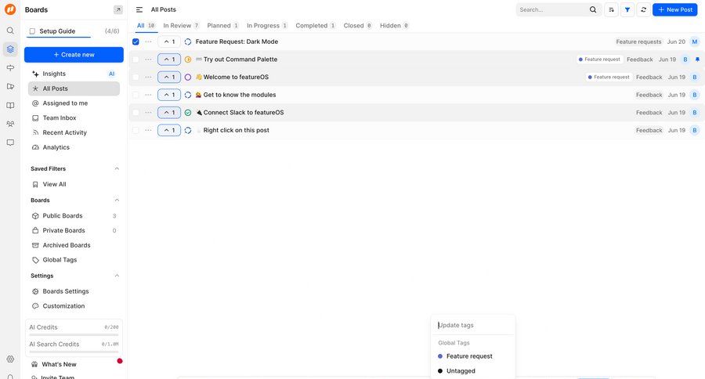
Task: Click pin icon on Try out Command Palette
Action: pos(697,60)
